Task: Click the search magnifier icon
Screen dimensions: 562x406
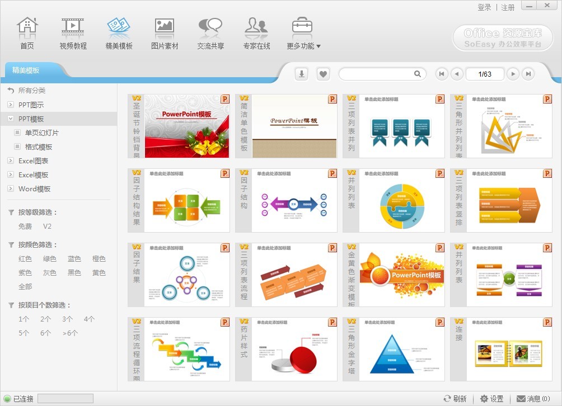Action: [417, 74]
